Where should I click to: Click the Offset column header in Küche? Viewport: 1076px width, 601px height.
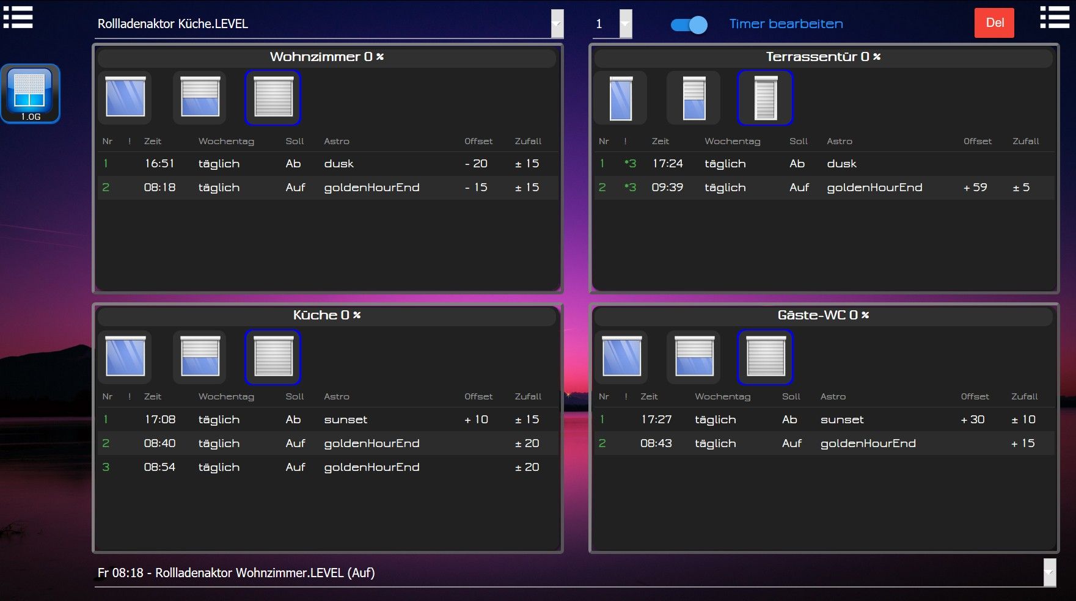[x=478, y=396]
